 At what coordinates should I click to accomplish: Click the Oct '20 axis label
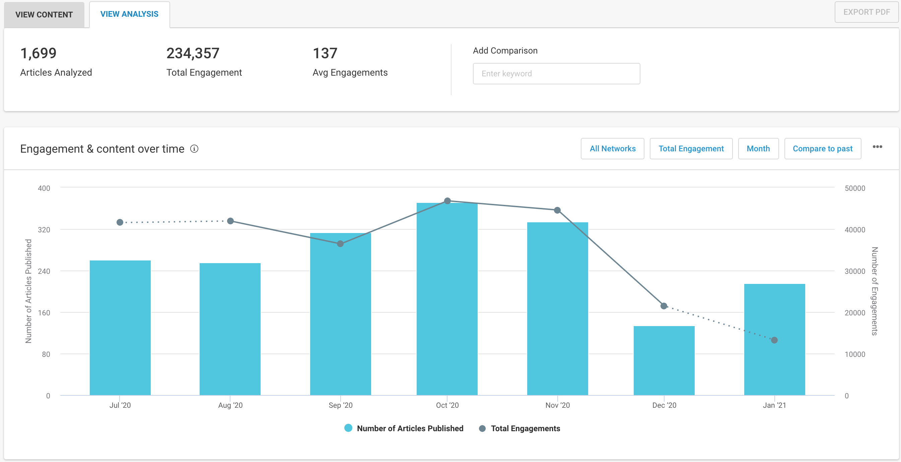point(447,405)
